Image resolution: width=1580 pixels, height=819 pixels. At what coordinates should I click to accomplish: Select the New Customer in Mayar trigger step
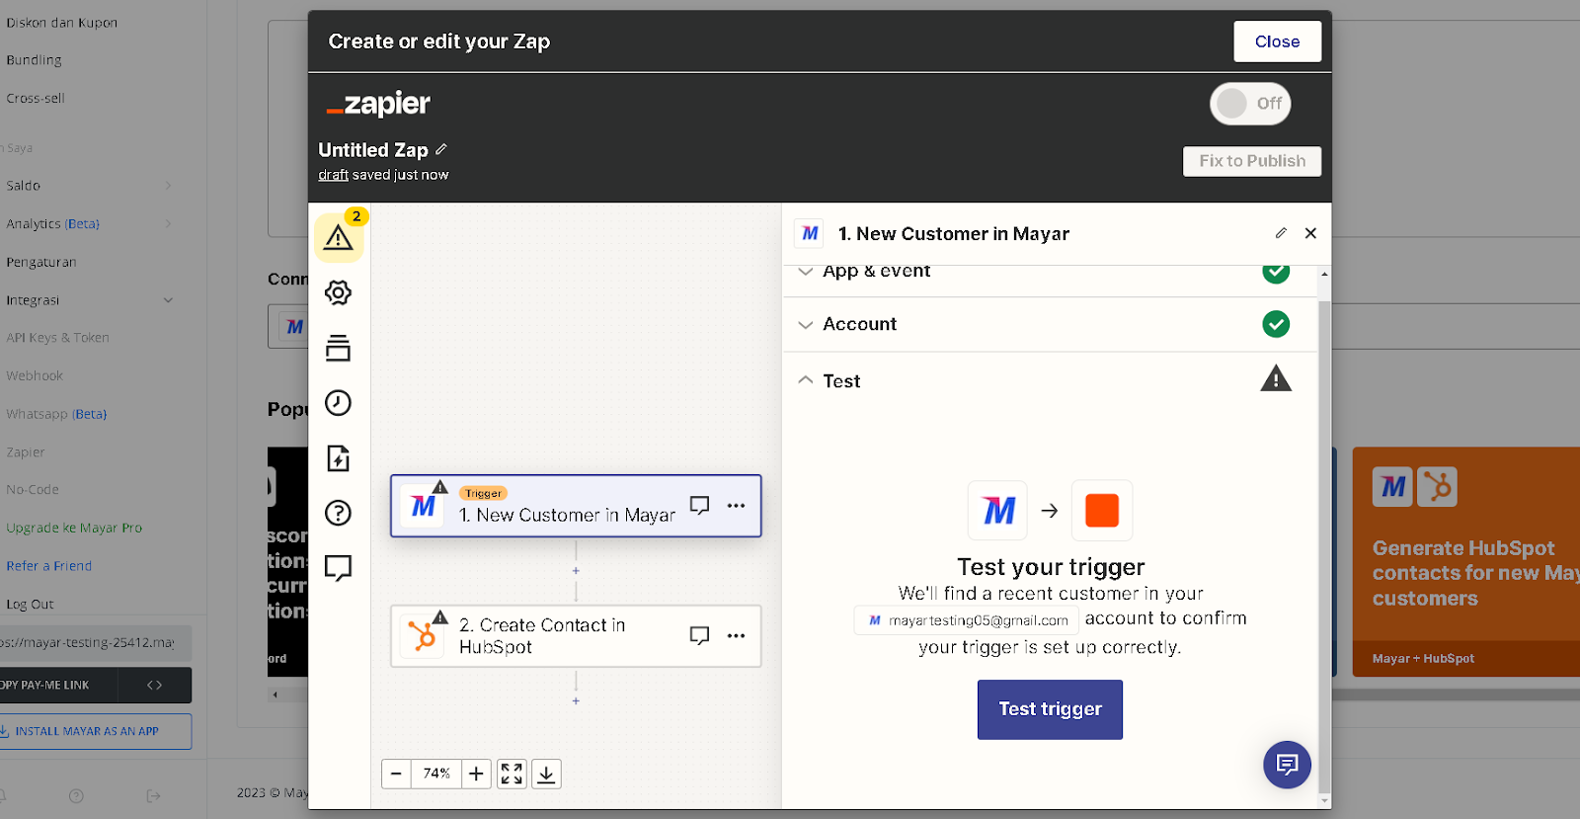point(576,506)
